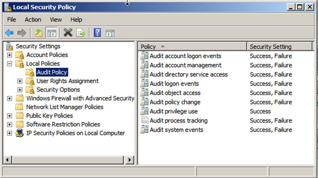Collapse the Local Policies tree node

click(x=9, y=64)
